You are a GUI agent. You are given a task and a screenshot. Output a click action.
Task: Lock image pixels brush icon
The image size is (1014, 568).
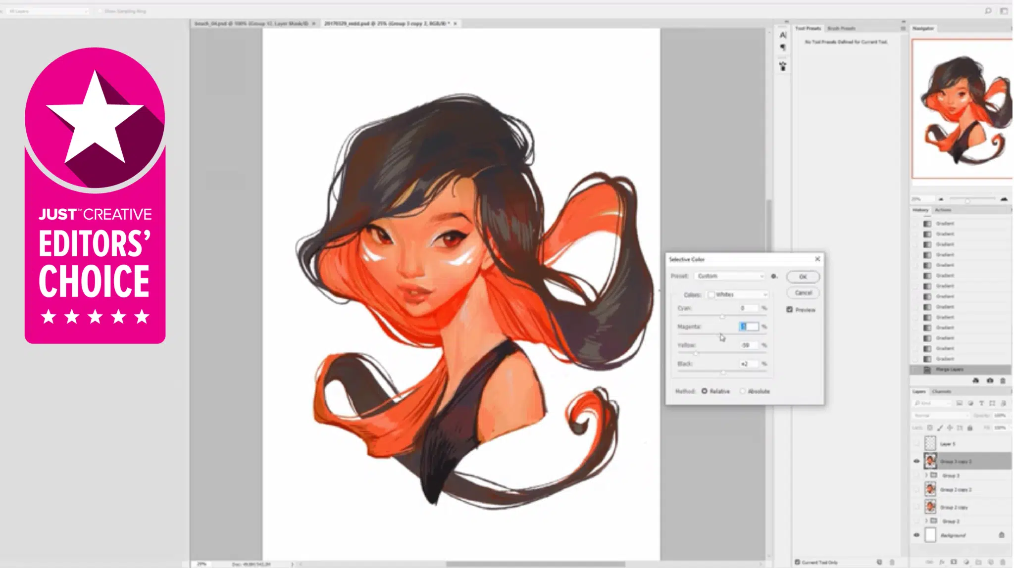tap(940, 427)
